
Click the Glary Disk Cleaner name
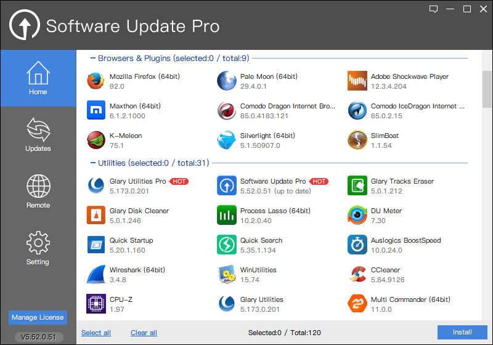click(139, 211)
